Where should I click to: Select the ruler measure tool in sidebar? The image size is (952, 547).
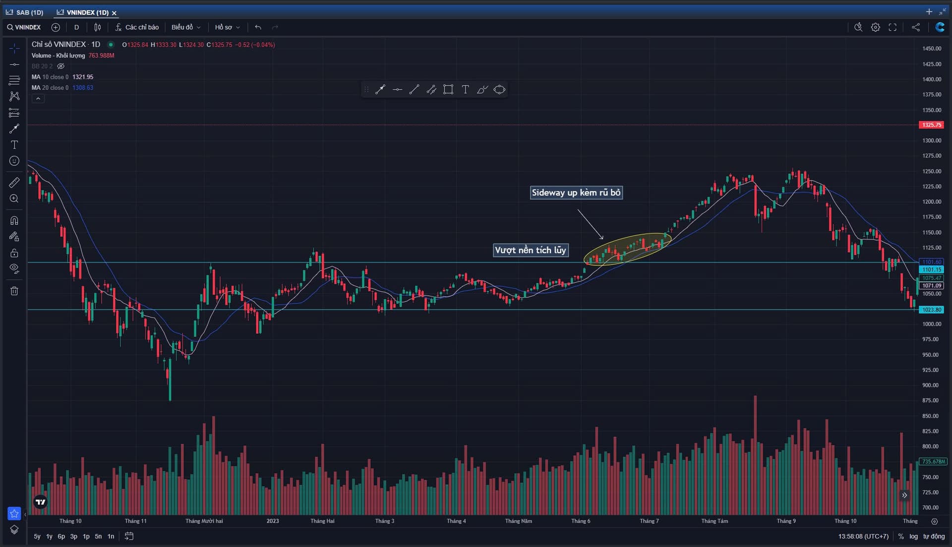click(x=14, y=182)
